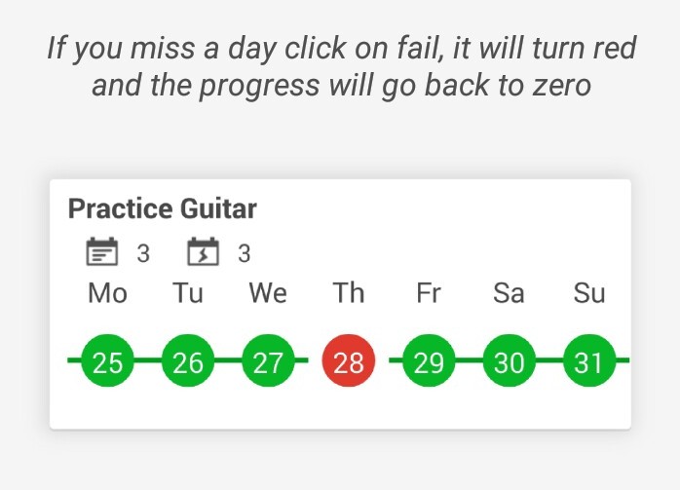Click the count next to notes icon
This screenshot has height=490, width=680.
coord(143,253)
